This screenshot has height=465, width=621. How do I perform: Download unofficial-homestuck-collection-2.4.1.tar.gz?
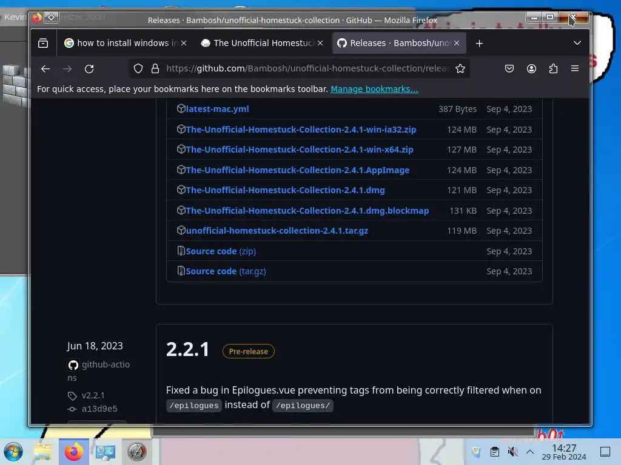click(x=277, y=231)
